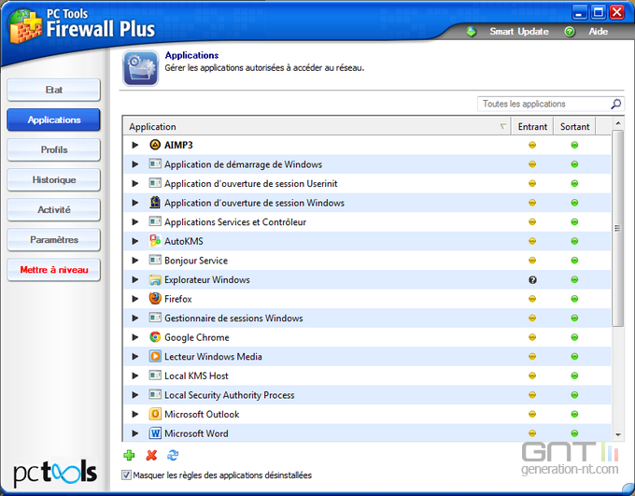The width and height of the screenshot is (635, 496).
Task: Toggle AutoKMS outgoing status indicator
Action: pyautogui.click(x=574, y=241)
